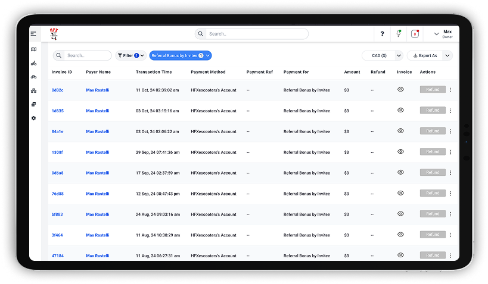Click the magnifier in top search bar
This screenshot has width=488, height=284.
(x=201, y=34)
